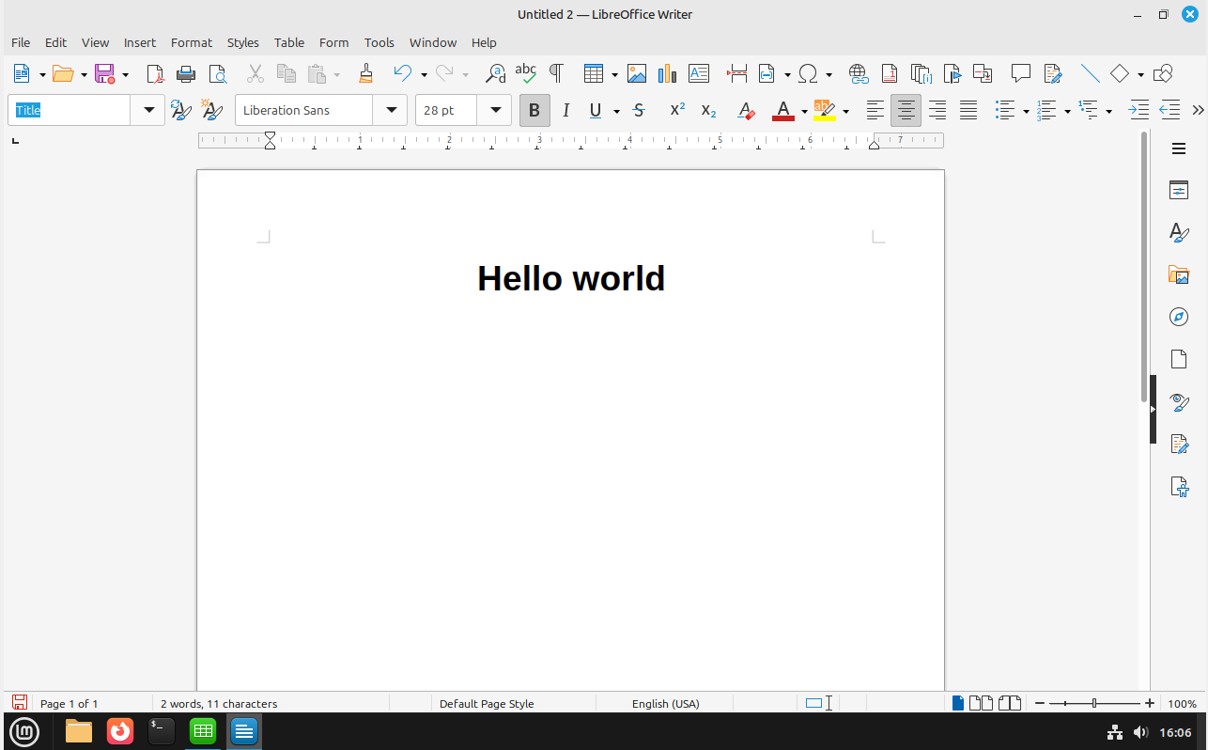Insert a hyperlink
This screenshot has width=1208, height=750.
pyautogui.click(x=858, y=73)
